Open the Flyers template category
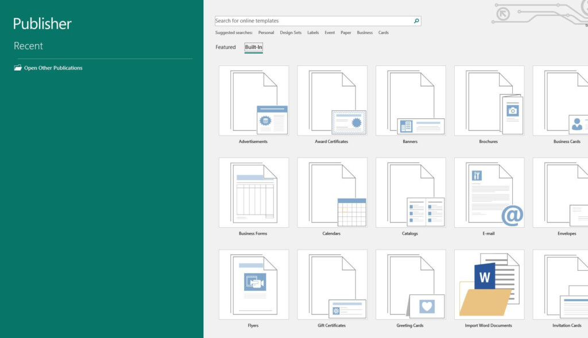The height and width of the screenshot is (338, 588). (254, 285)
